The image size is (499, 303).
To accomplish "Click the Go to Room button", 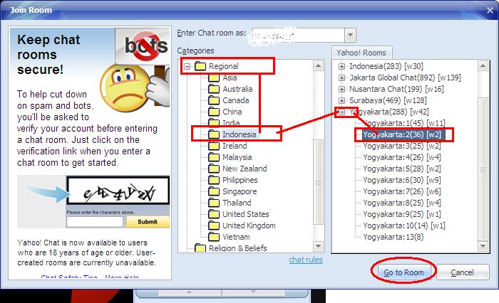I will point(403,272).
